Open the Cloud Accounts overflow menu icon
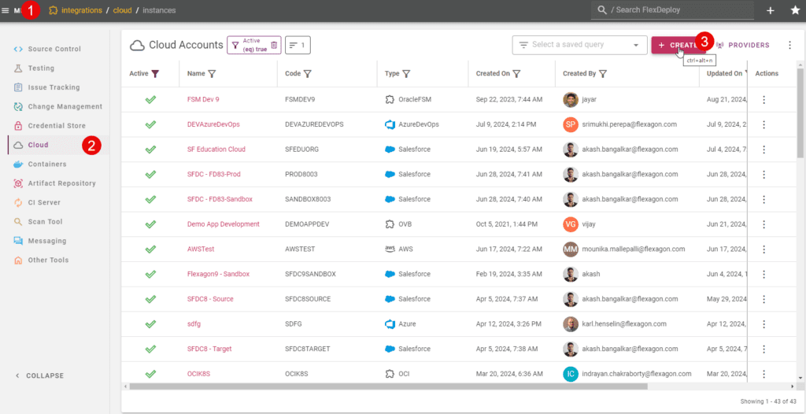The image size is (806, 414). [790, 46]
